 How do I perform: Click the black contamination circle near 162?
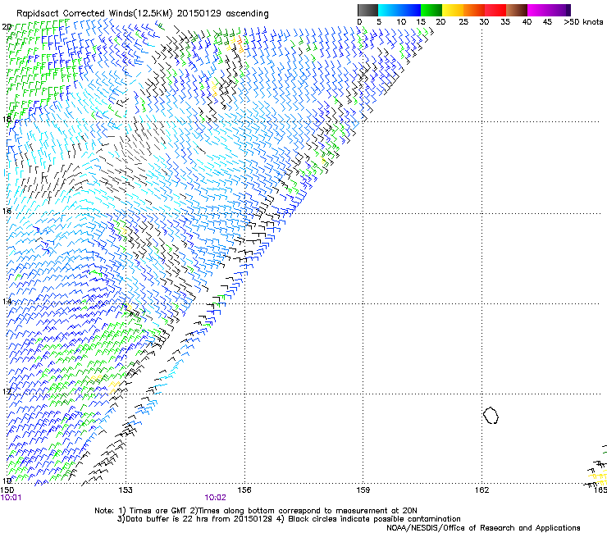click(x=491, y=415)
